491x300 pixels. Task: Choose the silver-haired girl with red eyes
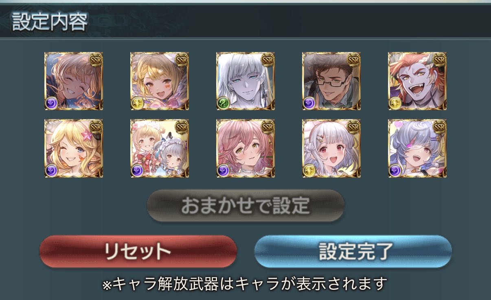331,148
